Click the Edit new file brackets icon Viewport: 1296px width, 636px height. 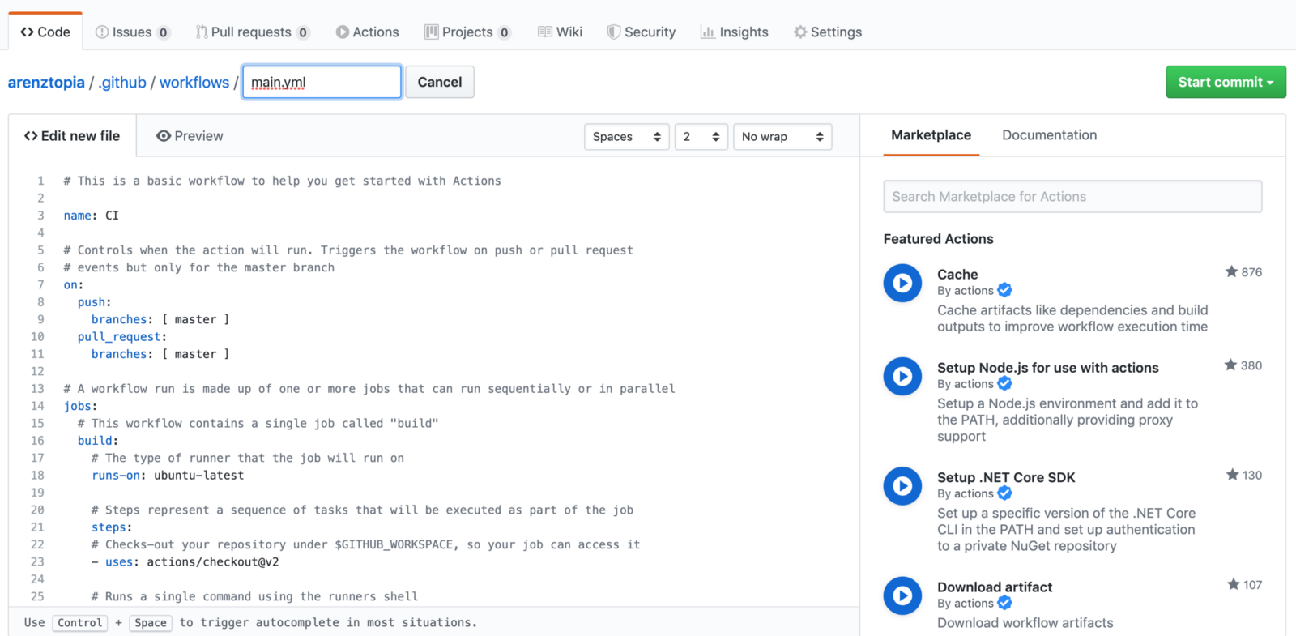click(x=31, y=136)
